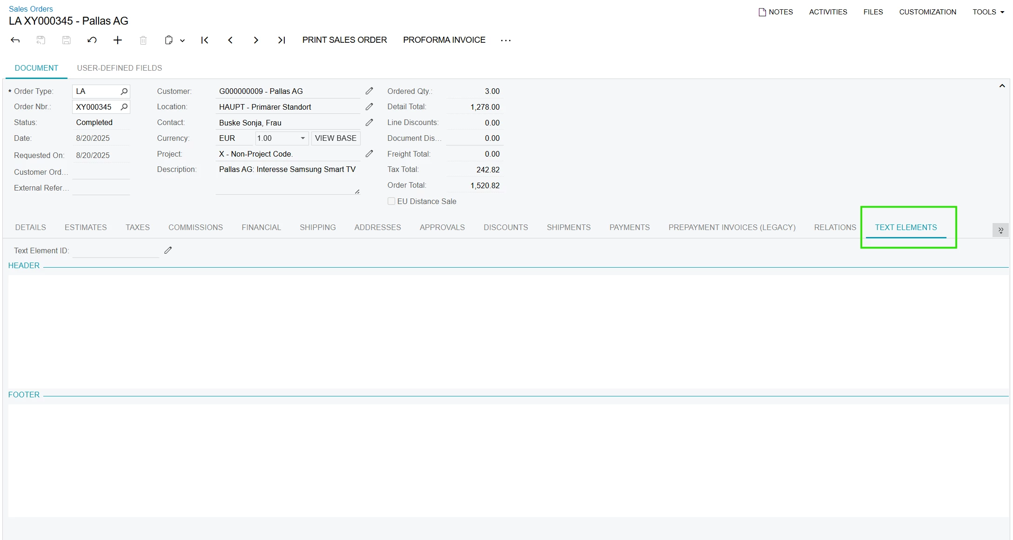Click the View Base button
This screenshot has height=540, width=1013.
pyautogui.click(x=335, y=138)
